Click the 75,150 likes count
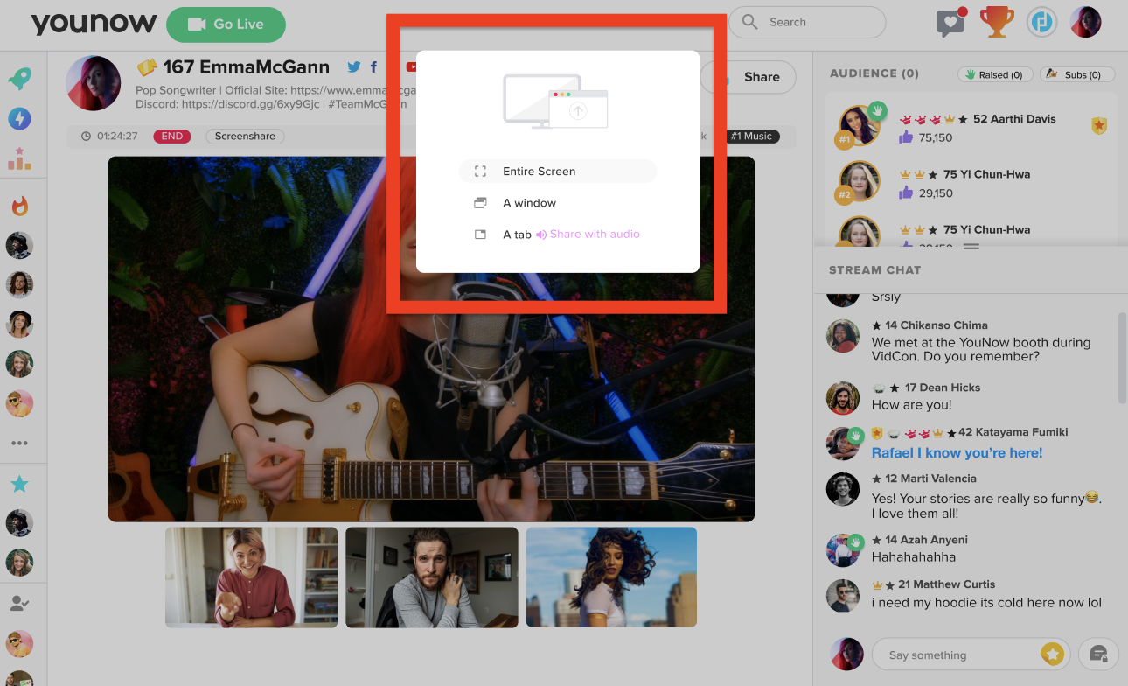The height and width of the screenshot is (686, 1128). [937, 137]
